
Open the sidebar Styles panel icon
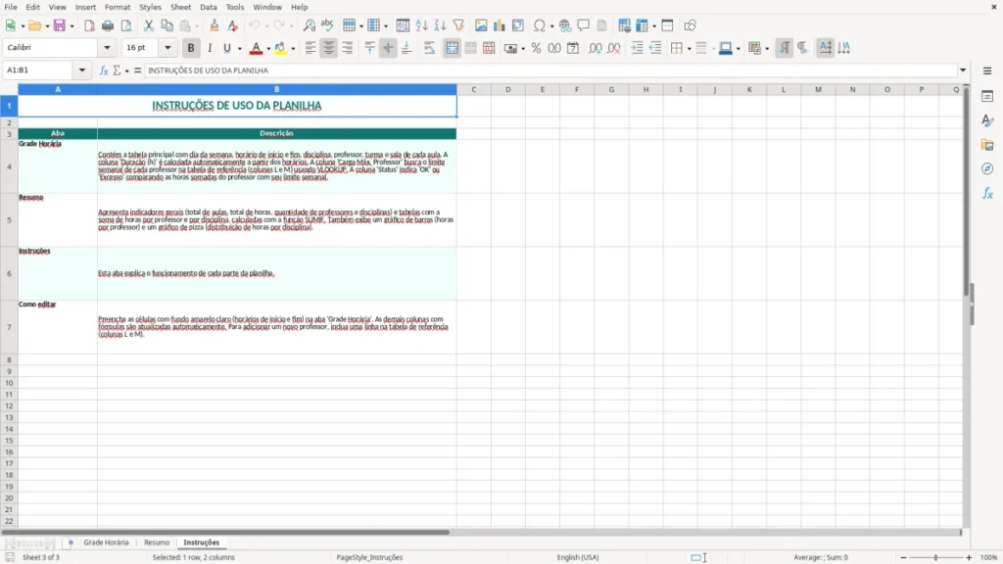pos(987,120)
